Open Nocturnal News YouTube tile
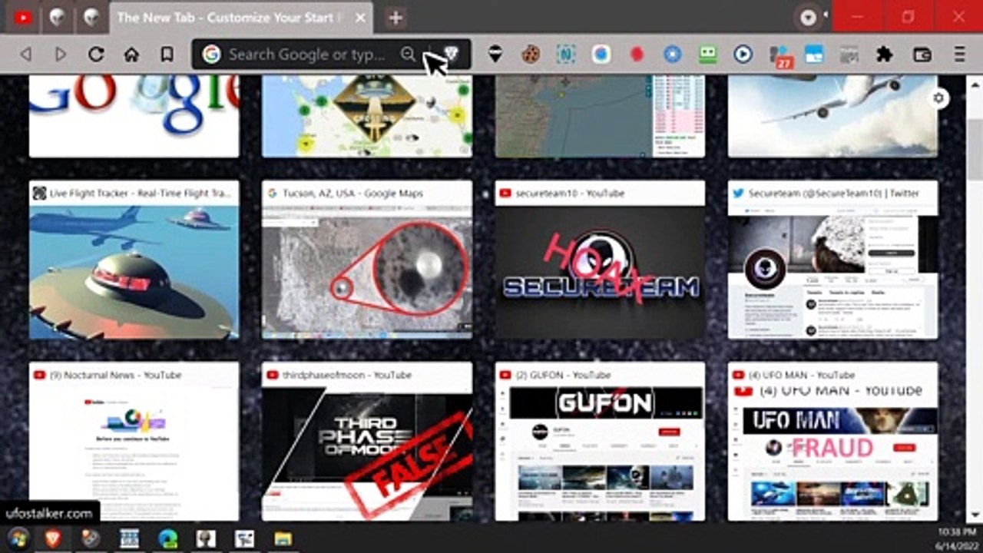The height and width of the screenshot is (553, 983). (134, 441)
